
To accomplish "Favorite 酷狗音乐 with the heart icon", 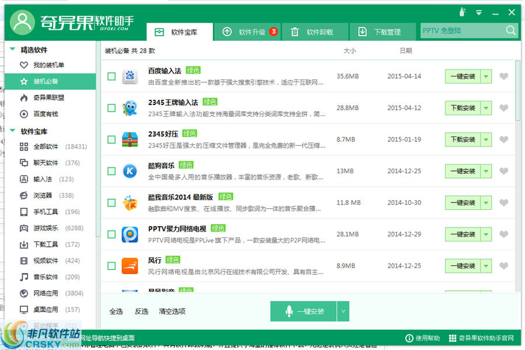I will pyautogui.click(x=503, y=171).
